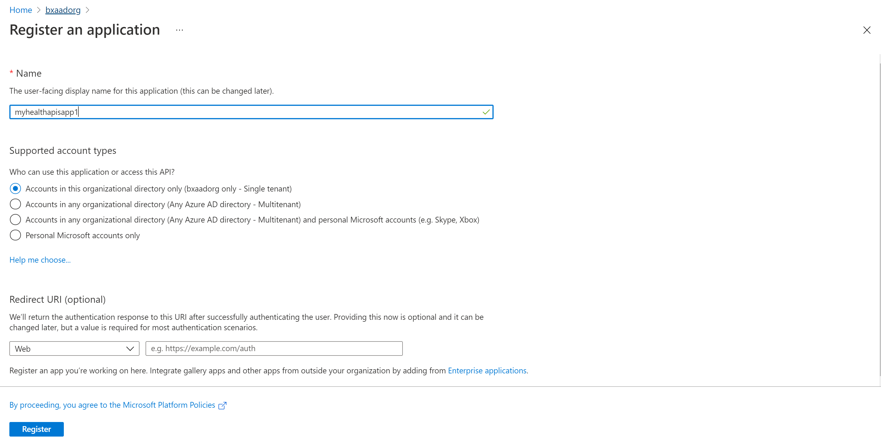Open the Web platform type dropdown
Screen dimensions: 881x447
click(x=69, y=349)
